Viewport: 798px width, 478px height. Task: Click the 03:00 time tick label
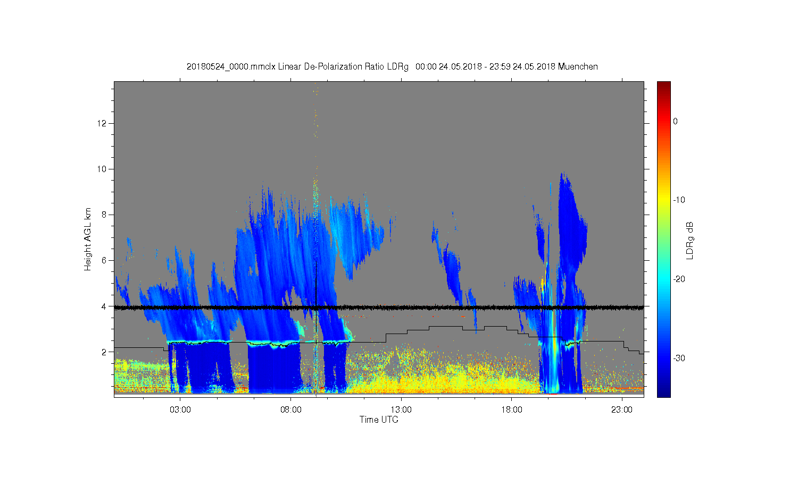pos(180,410)
